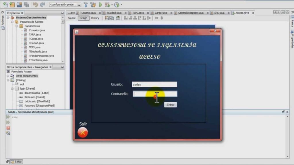The width and height of the screenshot is (294, 165).
Task: Click the Build Project hammer icon
Action: pyautogui.click(x=86, y=5)
